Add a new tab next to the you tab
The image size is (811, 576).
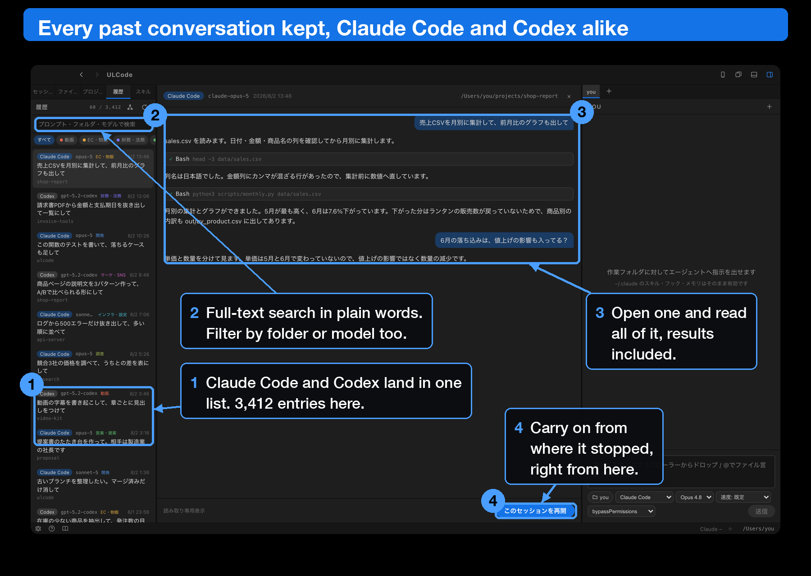pyautogui.click(x=609, y=91)
